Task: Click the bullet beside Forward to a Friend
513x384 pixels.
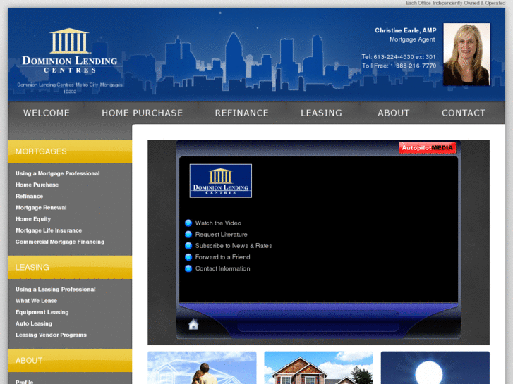Action: coord(188,257)
